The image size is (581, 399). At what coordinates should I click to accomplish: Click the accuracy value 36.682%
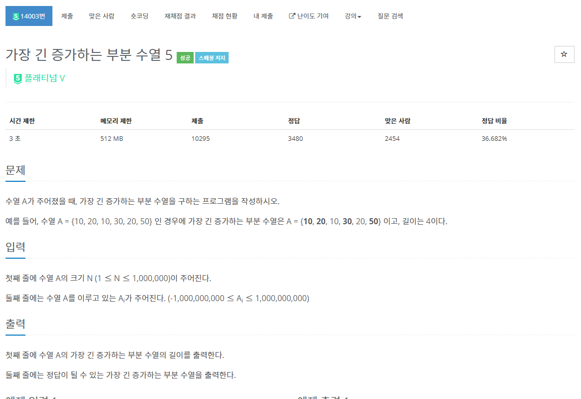(x=493, y=139)
